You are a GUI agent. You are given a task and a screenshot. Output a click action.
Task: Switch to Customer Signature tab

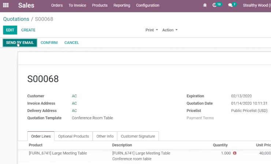click(138, 136)
